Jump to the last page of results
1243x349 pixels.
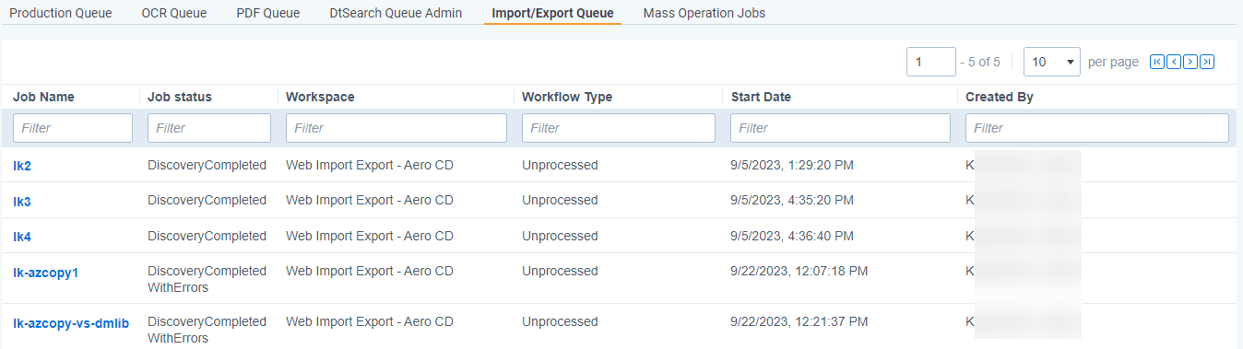pos(1207,62)
